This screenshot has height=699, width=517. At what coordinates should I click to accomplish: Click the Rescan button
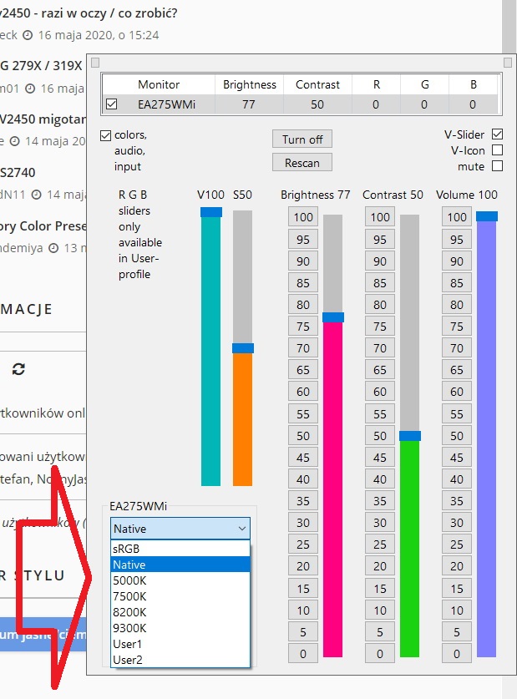pyautogui.click(x=302, y=162)
